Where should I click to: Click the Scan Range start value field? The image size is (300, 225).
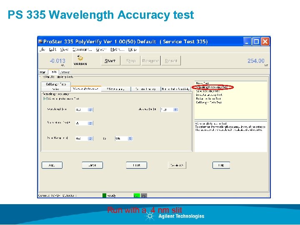[82, 138]
